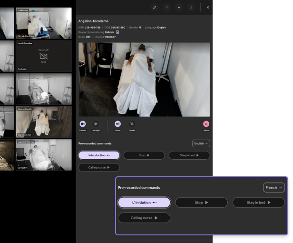Toggle the Low light mode button

(96, 124)
